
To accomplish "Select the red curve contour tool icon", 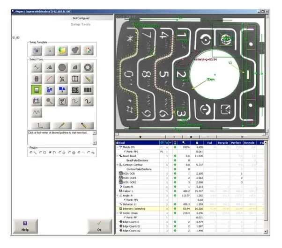I will click(x=50, y=79).
